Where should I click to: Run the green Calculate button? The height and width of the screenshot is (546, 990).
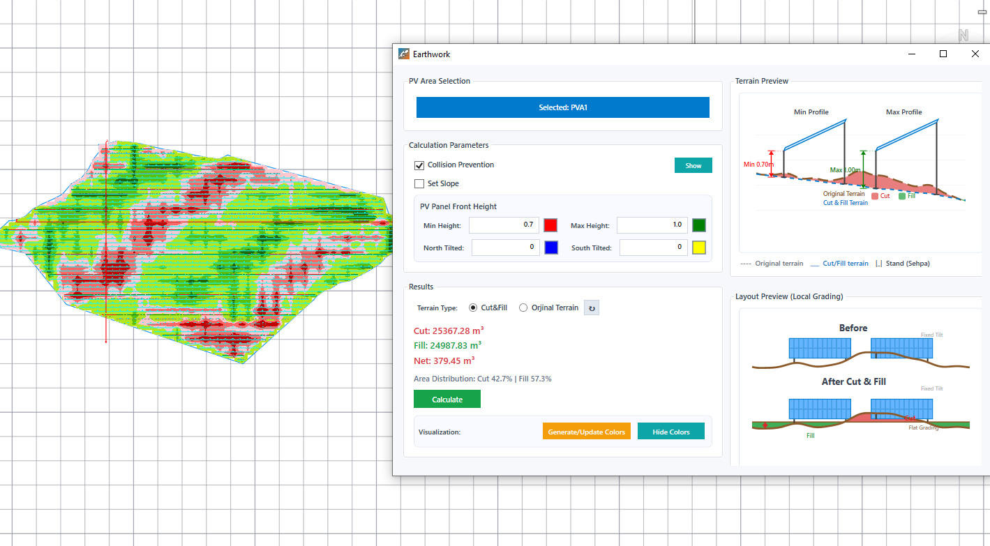[x=447, y=399]
